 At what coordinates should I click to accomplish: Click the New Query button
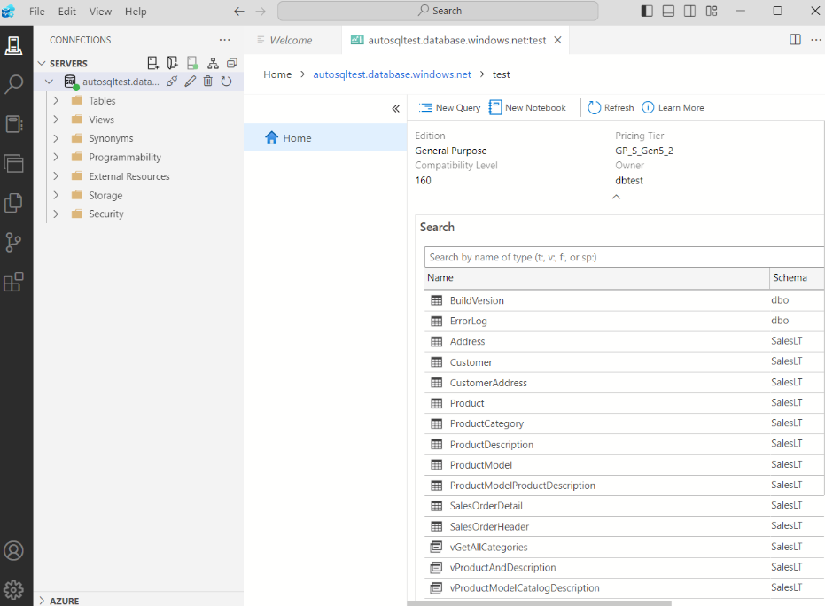[448, 107]
